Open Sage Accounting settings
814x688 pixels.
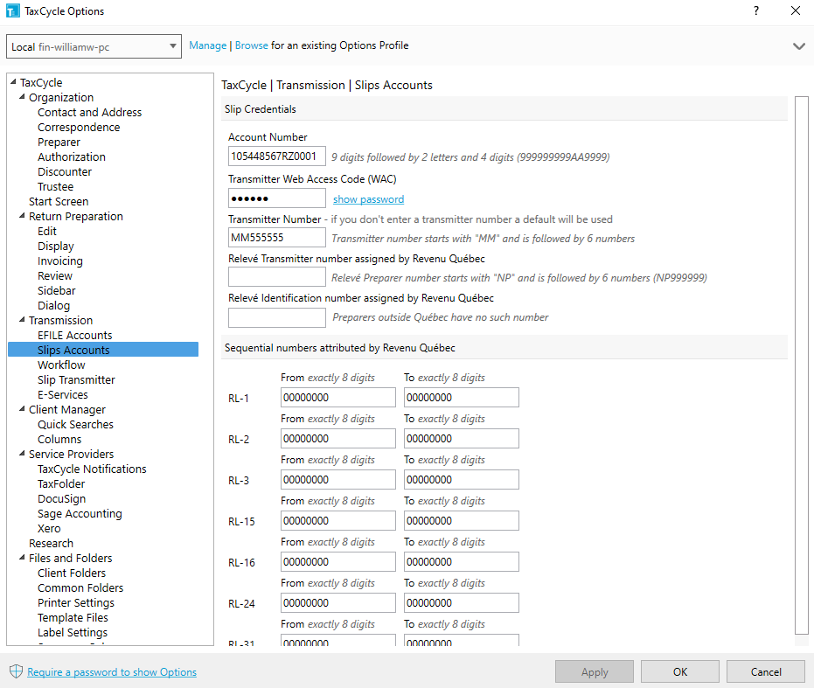tap(80, 514)
